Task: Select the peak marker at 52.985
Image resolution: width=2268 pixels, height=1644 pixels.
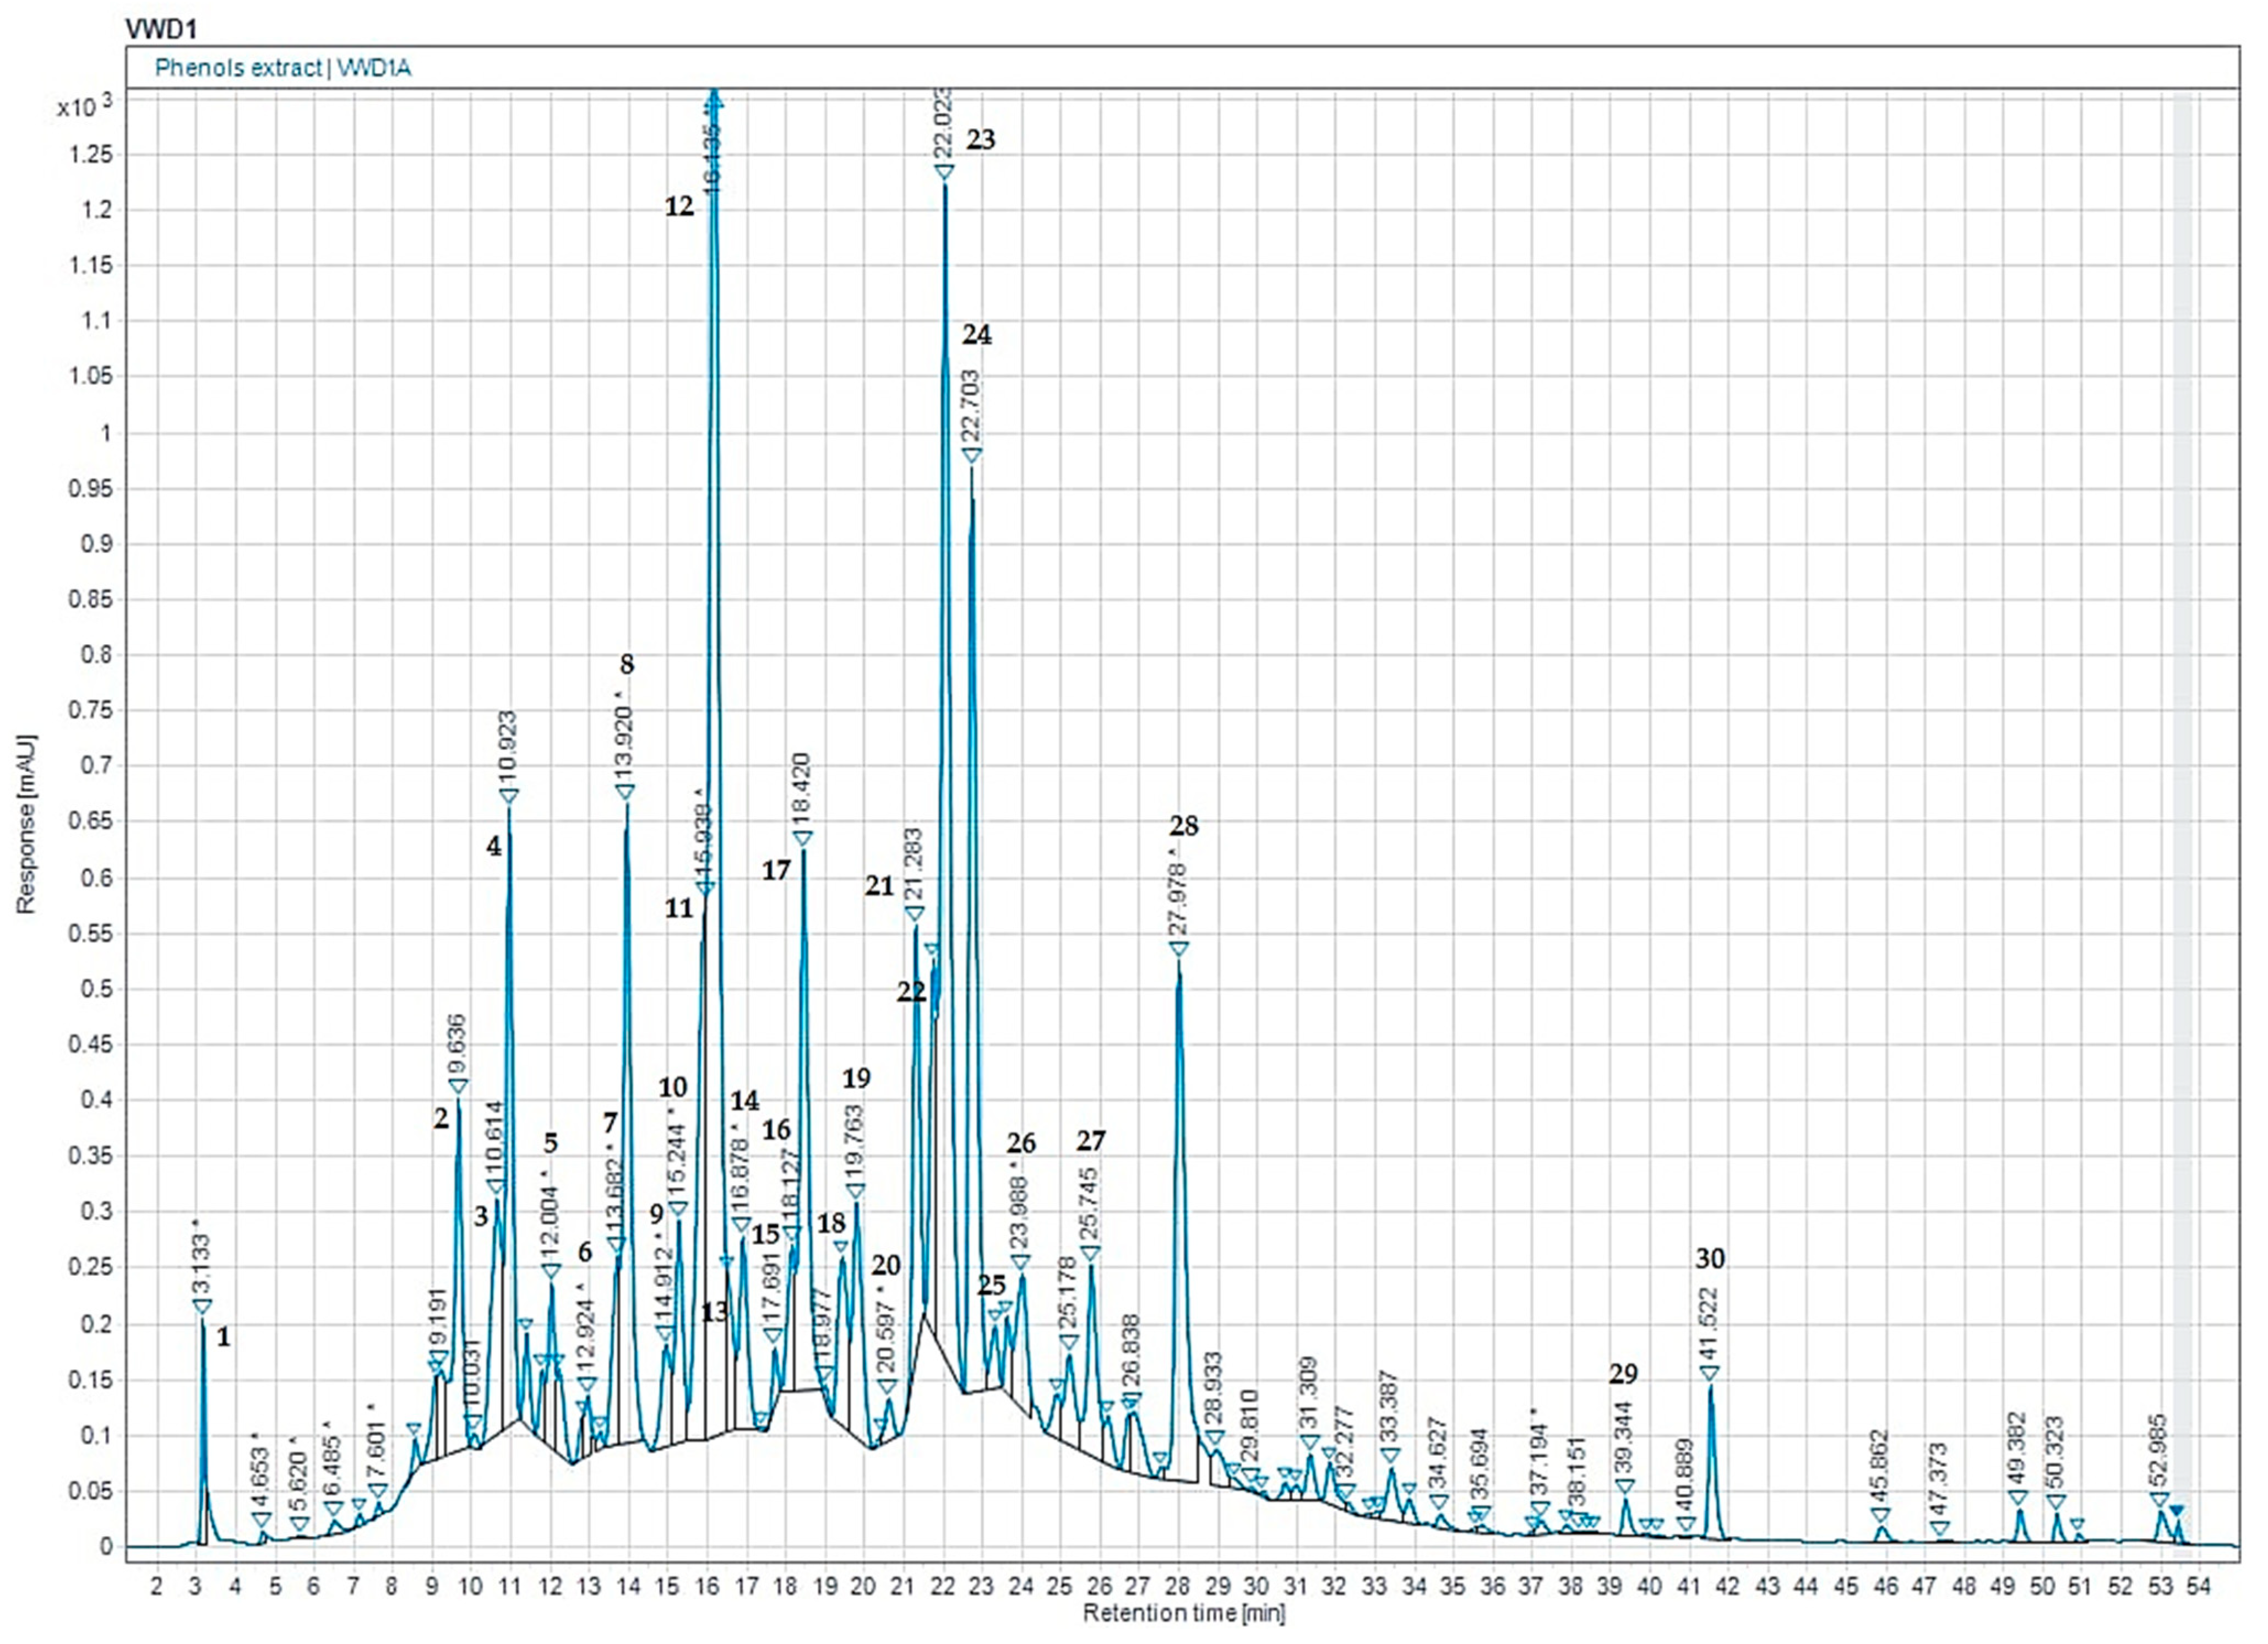Action: pos(2159,1500)
